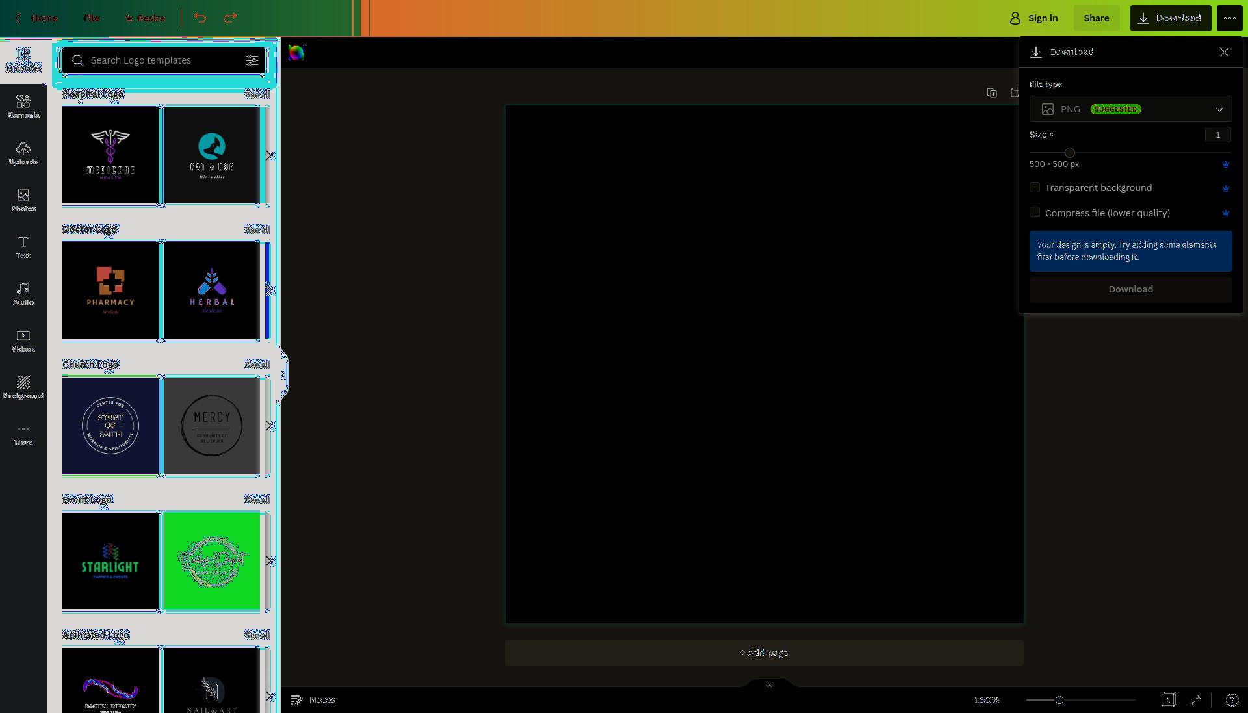Open the help question mark
Viewport: 1248px width, 713px height.
coord(1232,700)
